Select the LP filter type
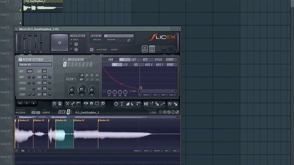The image size is (294, 165). pos(82,75)
